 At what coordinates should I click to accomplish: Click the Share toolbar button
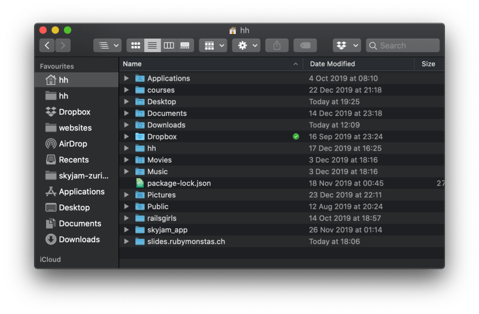[x=277, y=45]
